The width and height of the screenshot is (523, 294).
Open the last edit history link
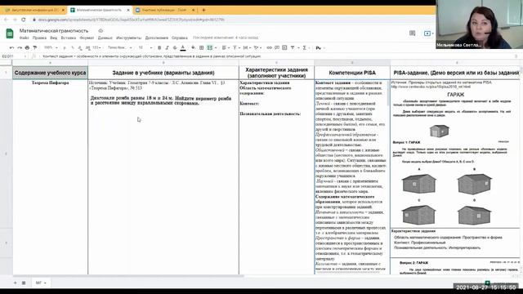(226, 38)
